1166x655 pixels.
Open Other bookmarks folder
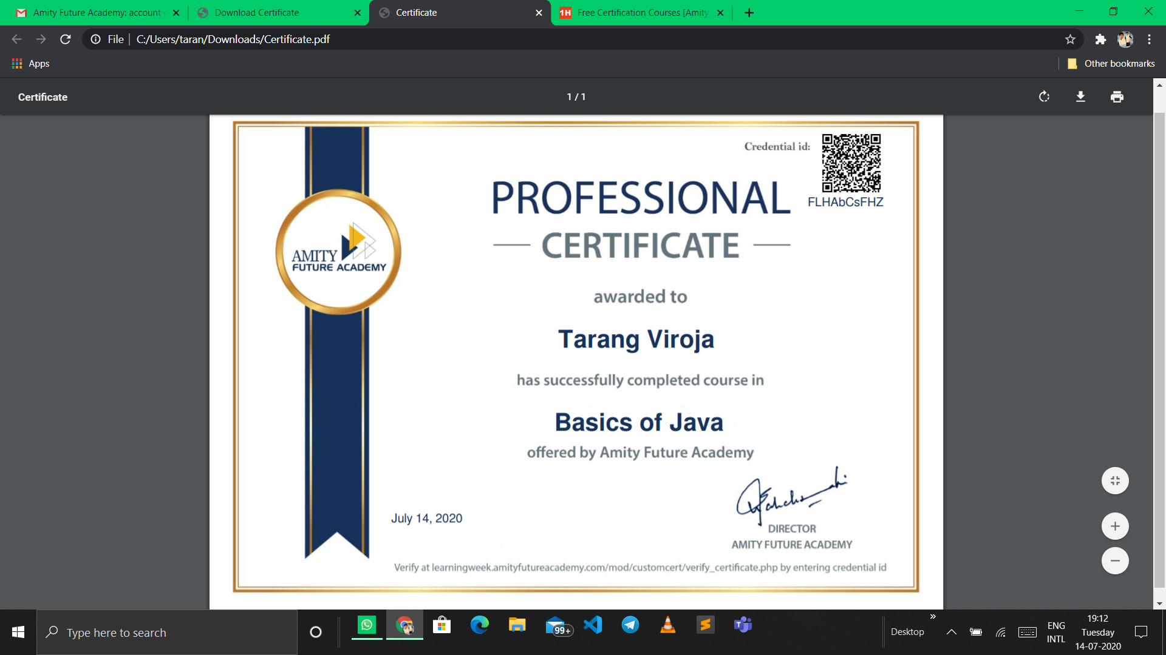click(x=1111, y=64)
